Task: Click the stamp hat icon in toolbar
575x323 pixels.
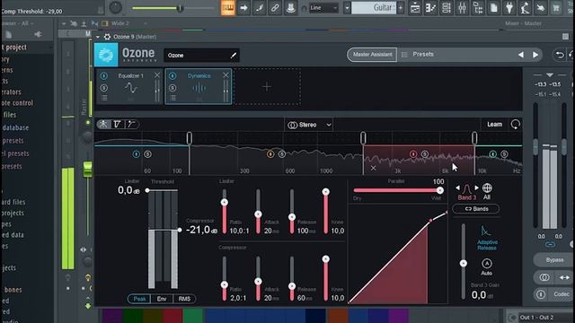Action: [x=290, y=8]
